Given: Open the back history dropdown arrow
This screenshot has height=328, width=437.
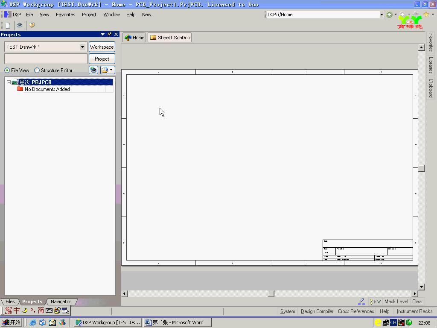Looking at the screenshot, I should click(x=396, y=15).
